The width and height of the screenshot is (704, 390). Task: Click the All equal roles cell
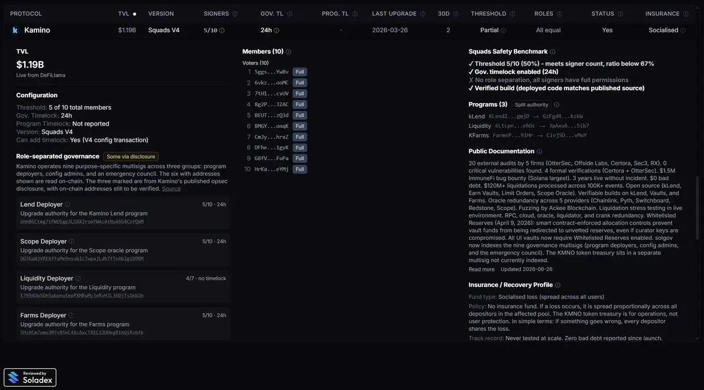pyautogui.click(x=548, y=30)
